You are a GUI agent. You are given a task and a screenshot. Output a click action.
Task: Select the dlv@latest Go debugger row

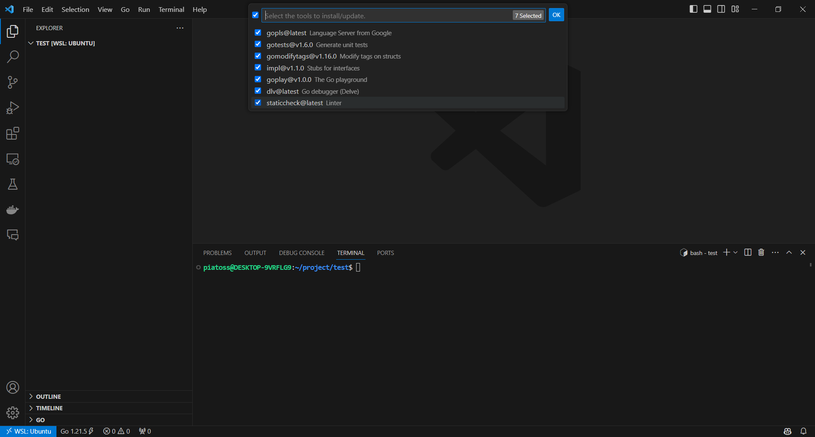click(408, 91)
